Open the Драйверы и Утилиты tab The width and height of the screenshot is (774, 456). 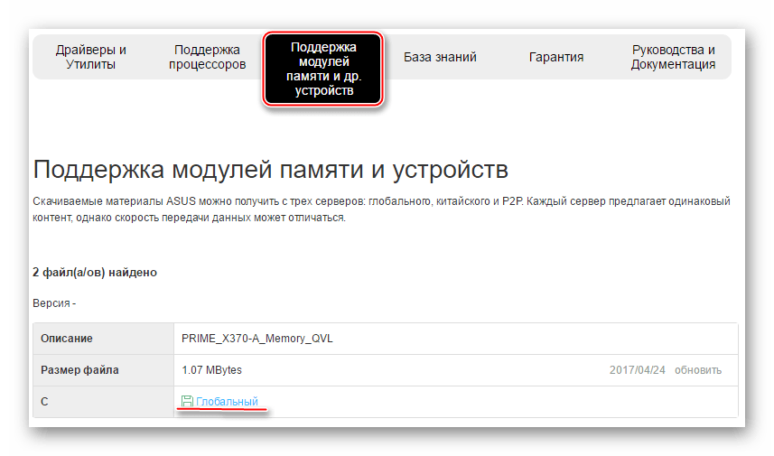(90, 57)
